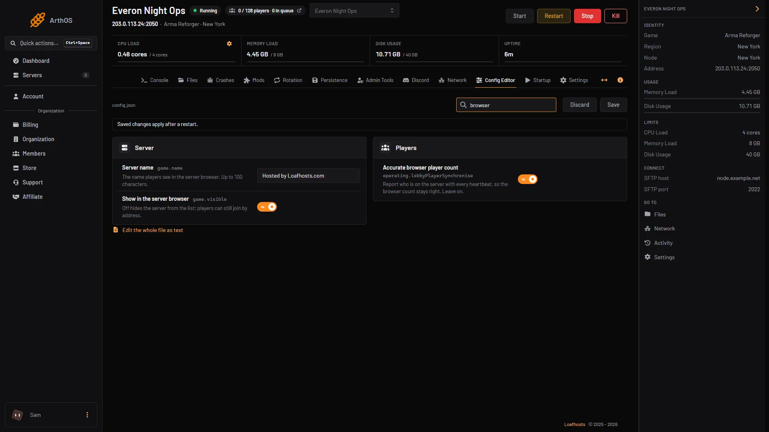
Task: Open the Everon Night Ops server selector
Action: click(354, 11)
